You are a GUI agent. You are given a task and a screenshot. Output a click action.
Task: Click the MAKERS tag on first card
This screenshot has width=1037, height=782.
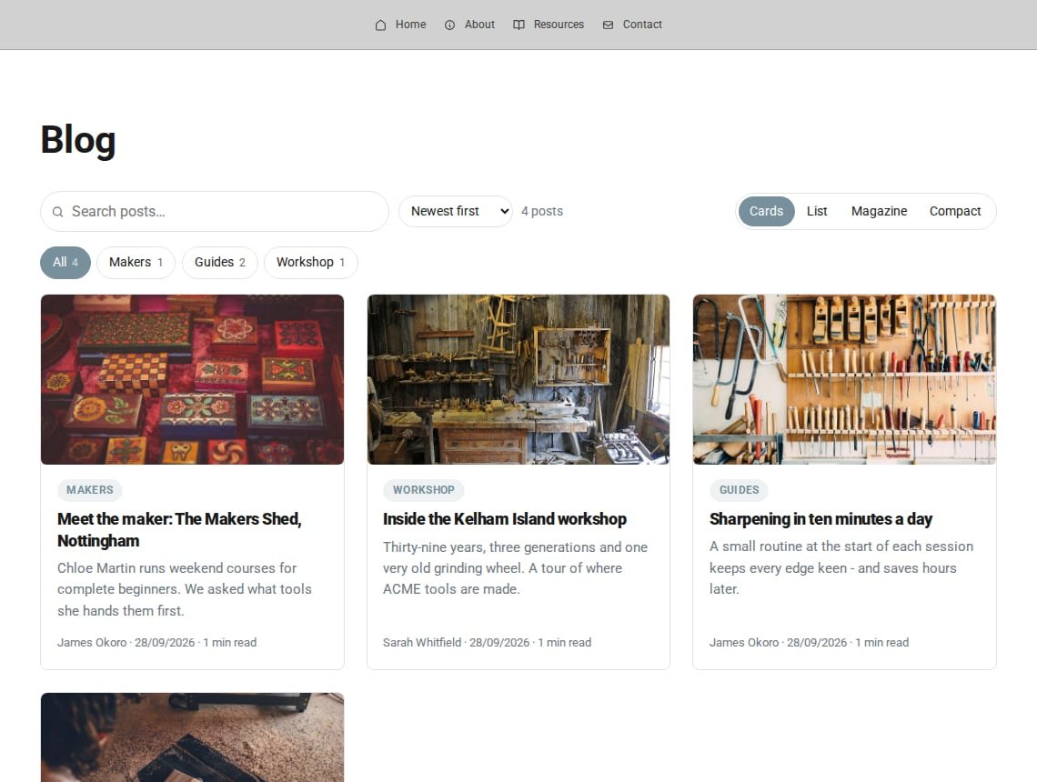tap(90, 490)
